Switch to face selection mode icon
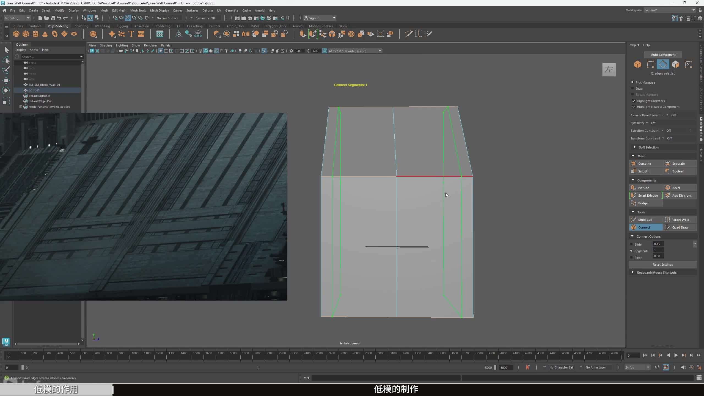Image resolution: width=704 pixels, height=396 pixels. 675,64
